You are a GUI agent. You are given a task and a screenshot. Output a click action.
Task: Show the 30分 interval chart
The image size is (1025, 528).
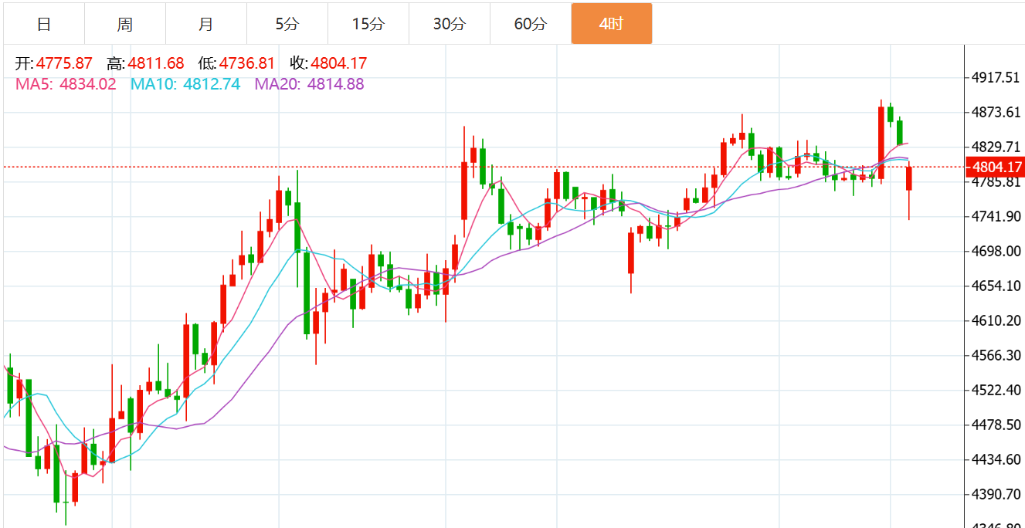450,24
